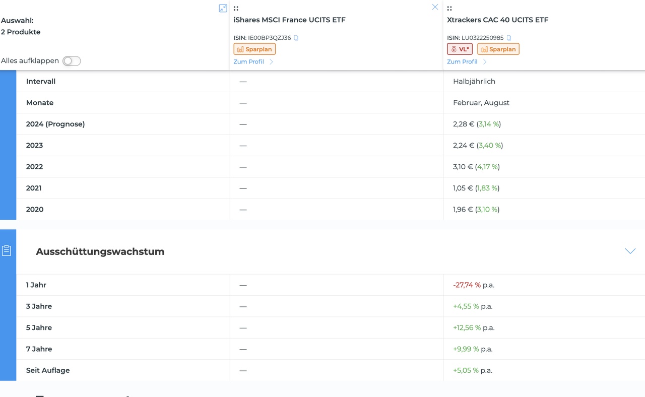Click the Xtrackers Sparplan badge

click(x=498, y=49)
